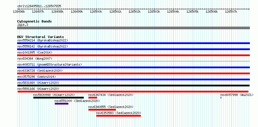Viewport: 258px width, 127px height.
Task: Click the blue bar under nsv5558142
Action: 133,49
